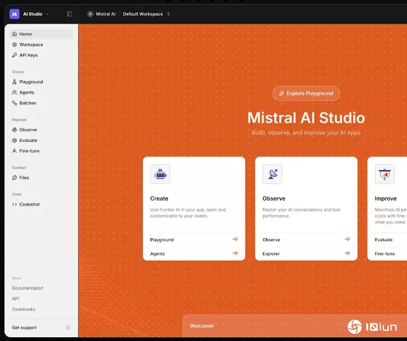Click the Batches icon in sidebar
Screen dimensions: 407x341
(x=15, y=103)
